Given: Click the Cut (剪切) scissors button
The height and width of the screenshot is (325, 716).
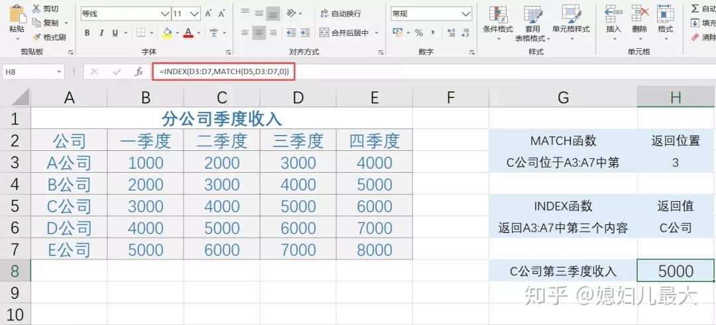Looking at the screenshot, I should [46, 9].
